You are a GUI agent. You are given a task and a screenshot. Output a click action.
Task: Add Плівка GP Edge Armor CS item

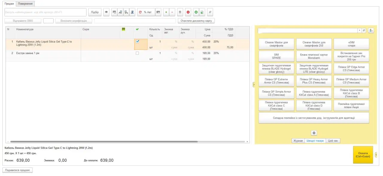click(351, 69)
